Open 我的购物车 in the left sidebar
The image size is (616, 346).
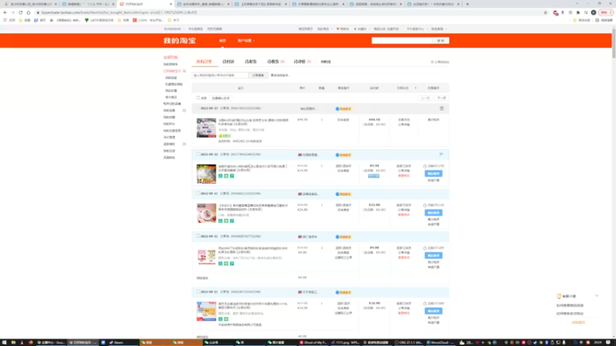(170, 65)
